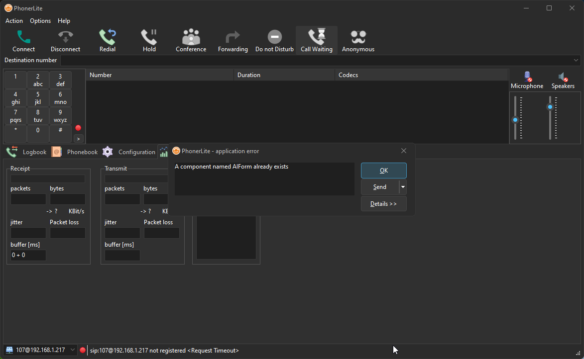Switch to the Phonebook tab

[82, 152]
